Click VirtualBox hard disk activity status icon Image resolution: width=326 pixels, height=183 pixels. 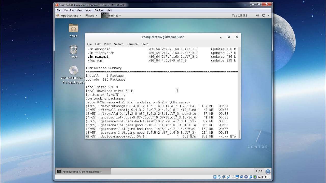[x=215, y=177]
